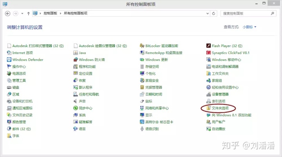This screenshot has width=282, height=157.
Task: Expand the chevron before 控制面板 breadcrumb
Action: 40,13
